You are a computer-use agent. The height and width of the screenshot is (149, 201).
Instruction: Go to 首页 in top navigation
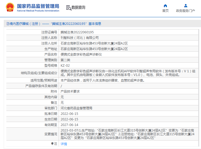pyautogui.click(x=165, y=11)
